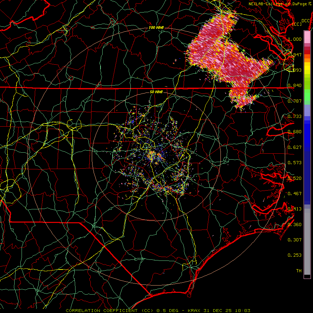
Task: Click the 0.253 color scale label
Action: click(x=295, y=255)
